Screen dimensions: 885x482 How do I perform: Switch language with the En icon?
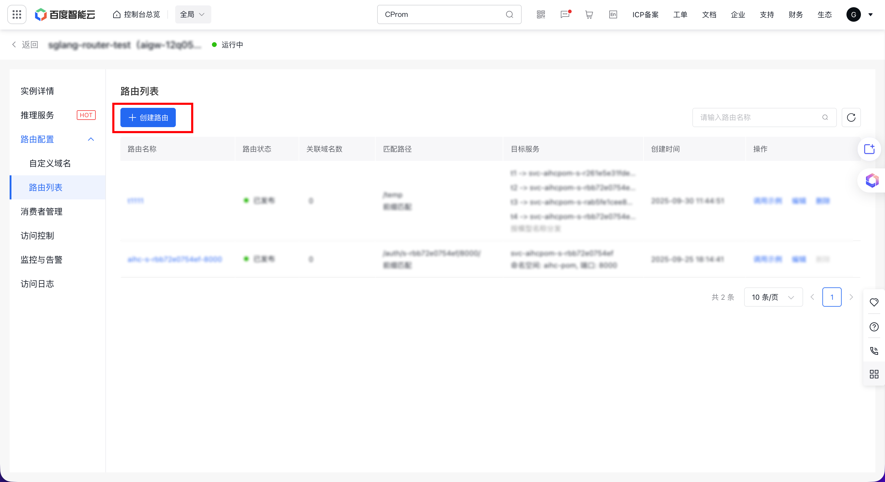(613, 14)
